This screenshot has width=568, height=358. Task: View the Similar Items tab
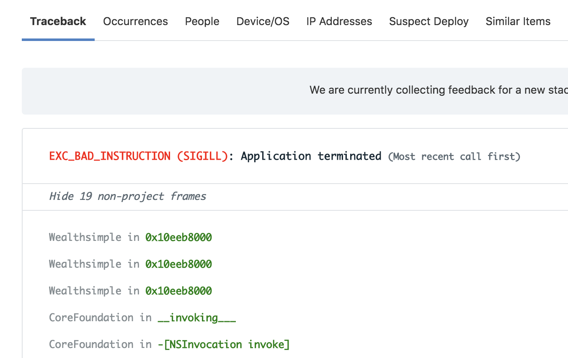click(518, 21)
